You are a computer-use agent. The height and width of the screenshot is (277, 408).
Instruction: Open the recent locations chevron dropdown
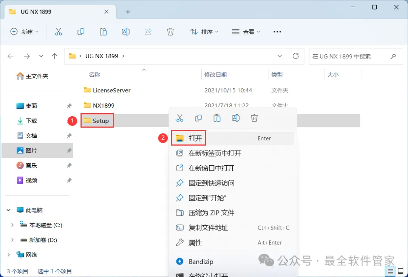41,56
